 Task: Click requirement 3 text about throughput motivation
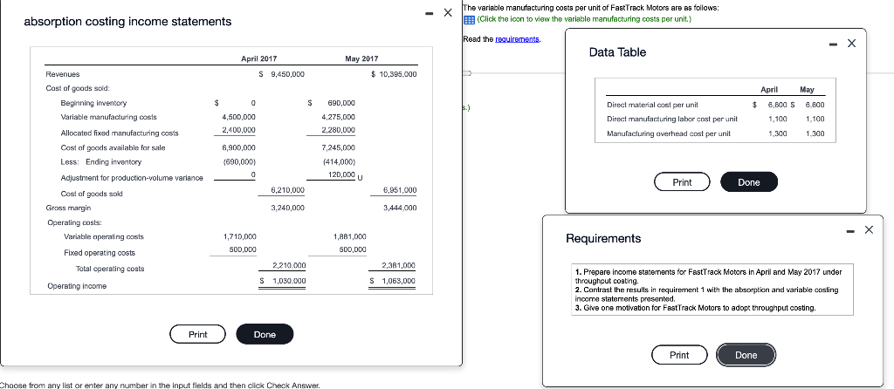[x=695, y=308]
